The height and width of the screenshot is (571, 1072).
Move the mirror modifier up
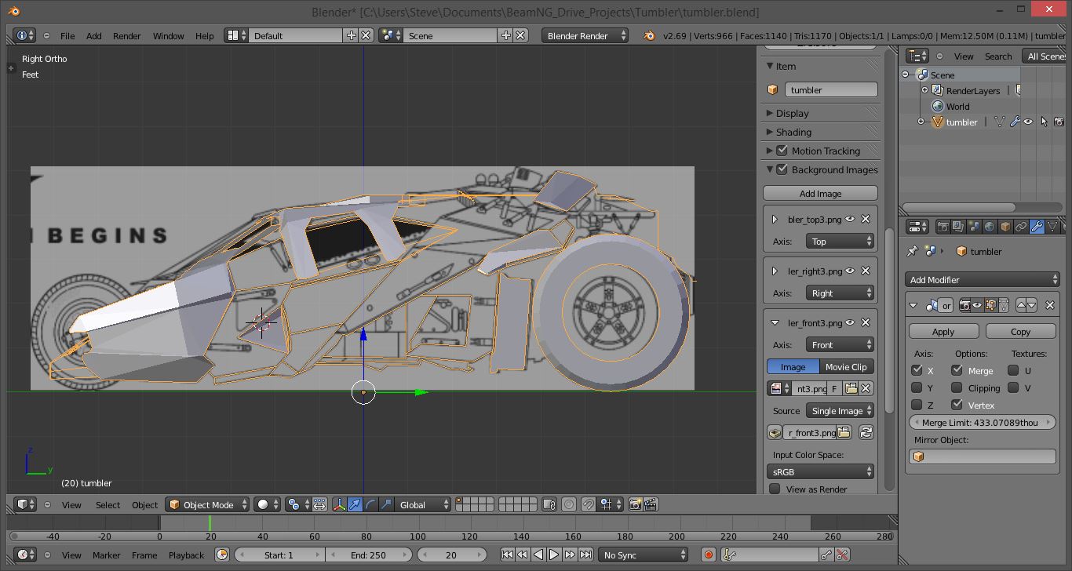click(x=1021, y=305)
